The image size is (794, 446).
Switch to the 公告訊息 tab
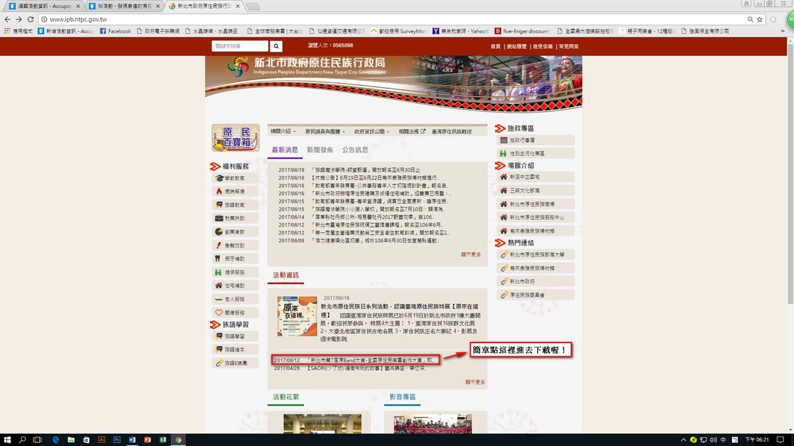[x=355, y=150]
